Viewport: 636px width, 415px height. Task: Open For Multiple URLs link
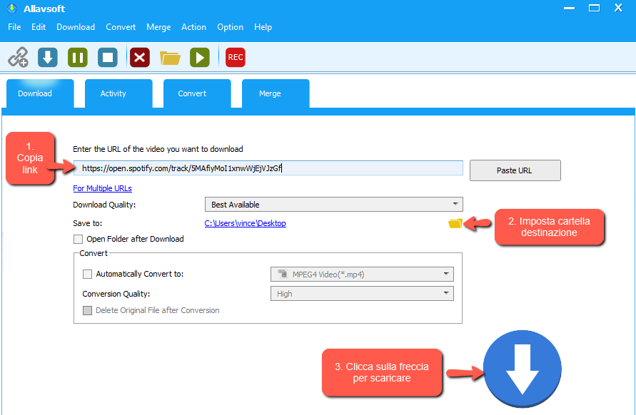[102, 188]
